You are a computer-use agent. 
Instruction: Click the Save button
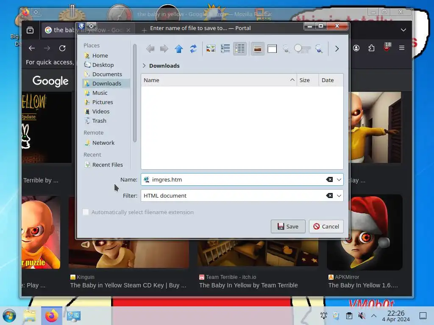coord(288,227)
